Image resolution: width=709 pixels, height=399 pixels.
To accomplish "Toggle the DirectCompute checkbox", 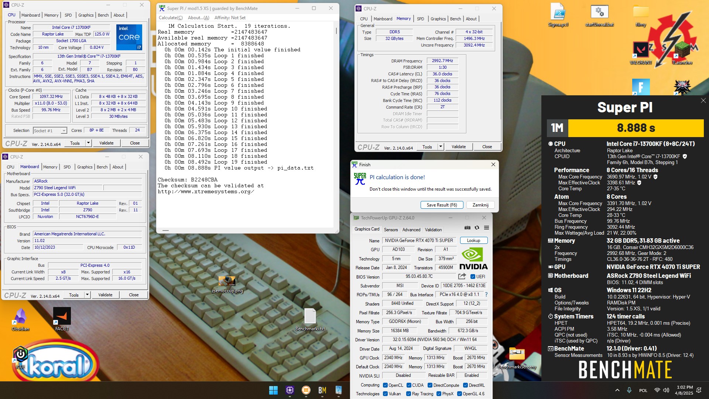I will 430,385.
